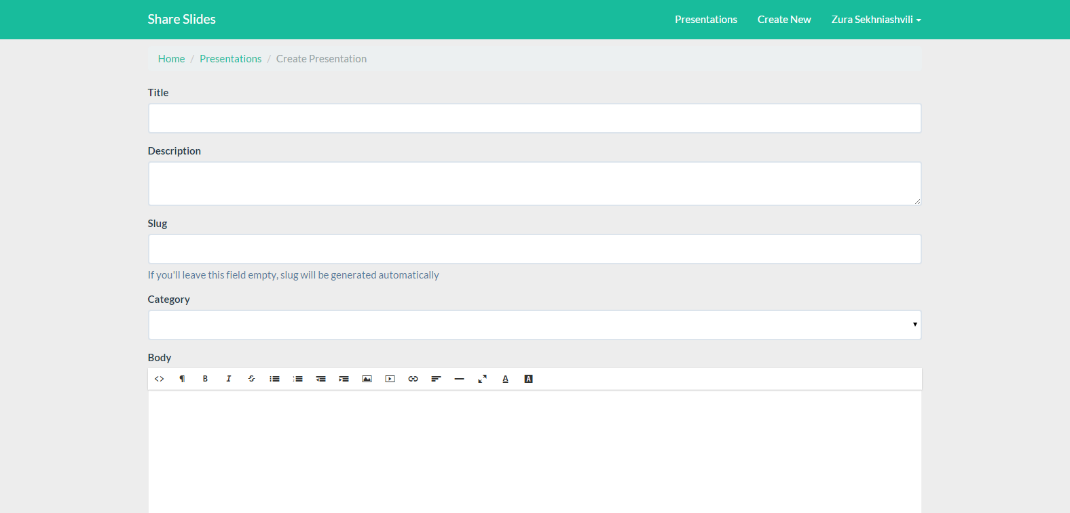Click inside the Body editor area
The image size is (1070, 513).
[x=535, y=451]
